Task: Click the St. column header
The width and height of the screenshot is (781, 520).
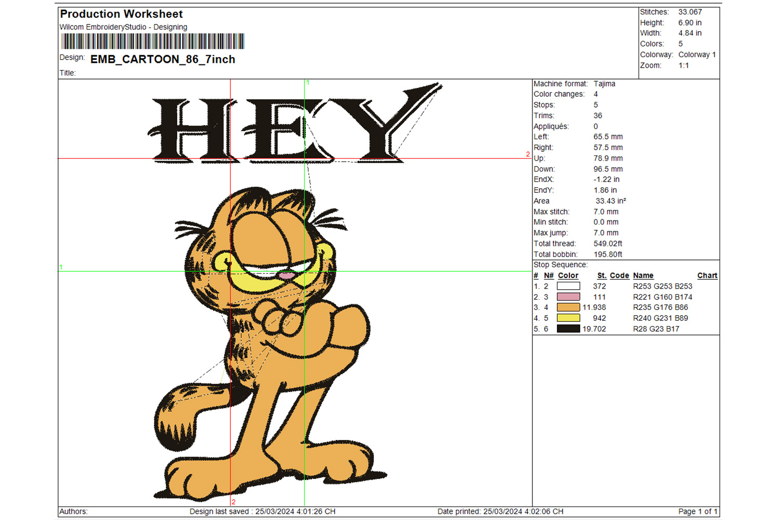Action: tap(602, 276)
